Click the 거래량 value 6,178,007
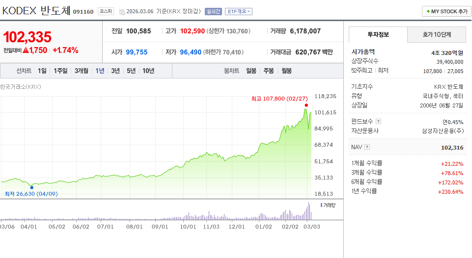This screenshot has height=258, width=472. 305,31
